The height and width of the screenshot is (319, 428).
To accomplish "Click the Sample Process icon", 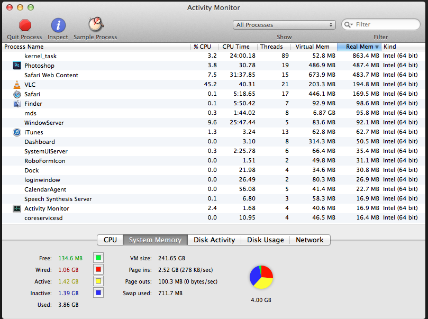I will (x=96, y=24).
